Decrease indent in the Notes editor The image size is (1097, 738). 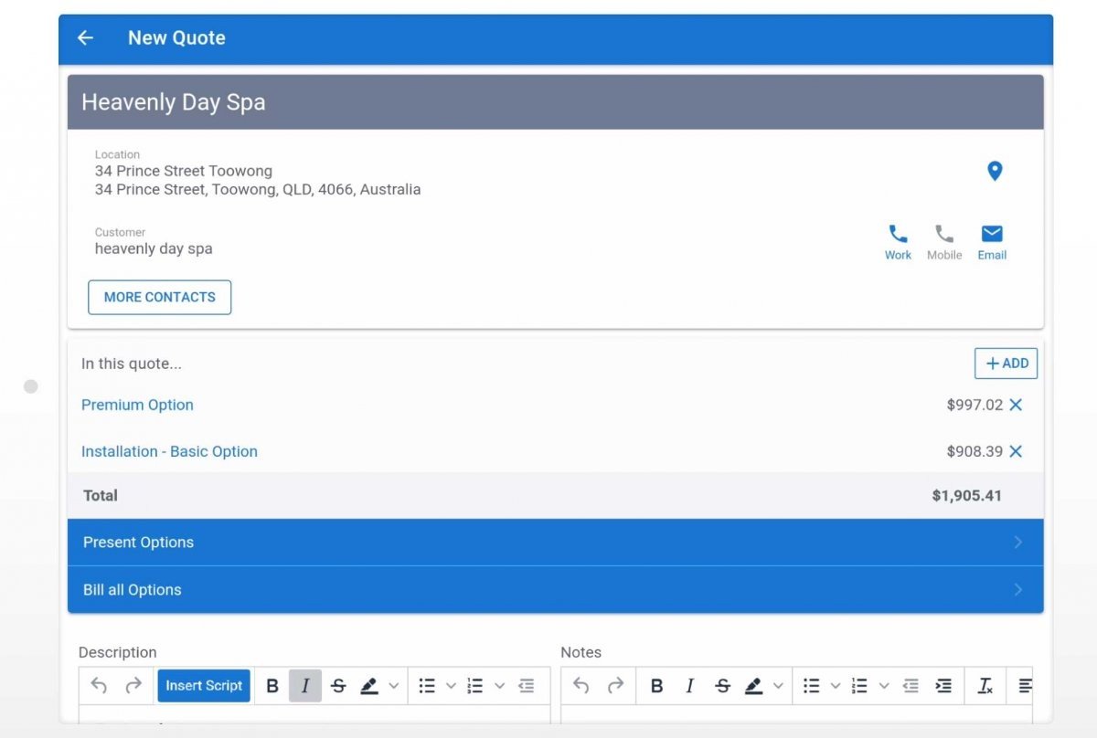coord(911,686)
